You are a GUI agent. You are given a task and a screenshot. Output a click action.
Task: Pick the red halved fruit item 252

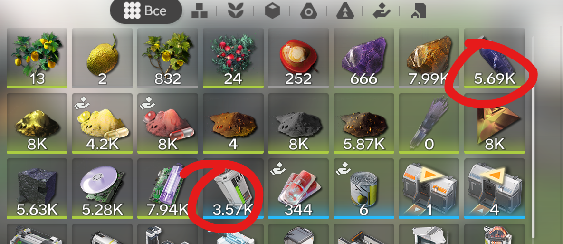coord(298,58)
